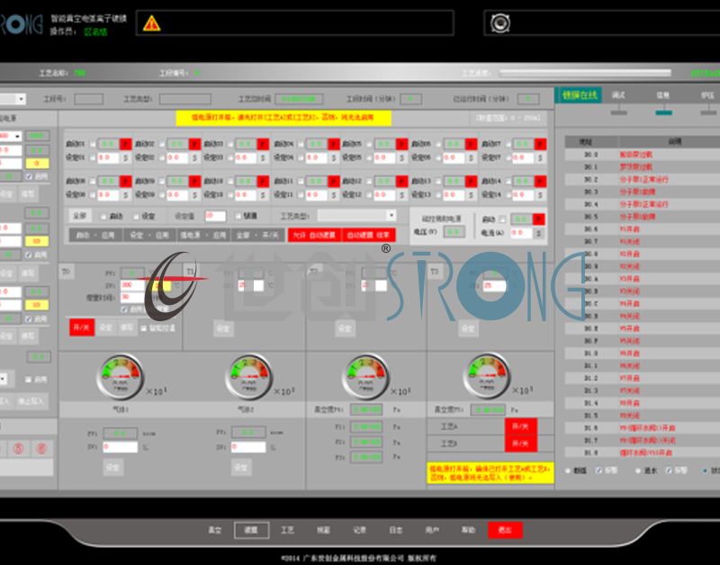This screenshot has width=720, height=565.
Task: Click the yellow warning triangle alarm icon
Action: click(151, 23)
